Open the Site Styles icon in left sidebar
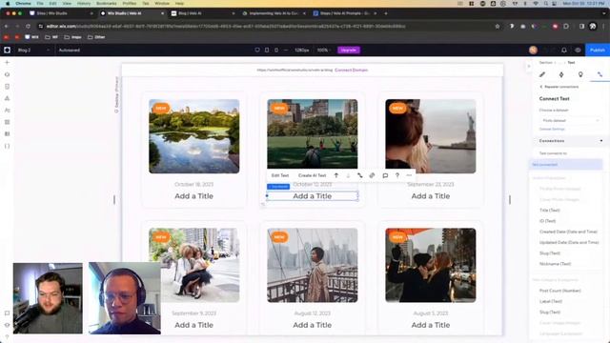 click(x=7, y=111)
